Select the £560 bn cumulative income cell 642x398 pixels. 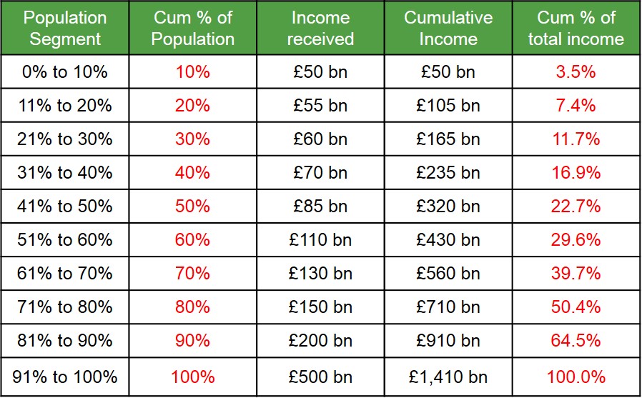(x=448, y=274)
